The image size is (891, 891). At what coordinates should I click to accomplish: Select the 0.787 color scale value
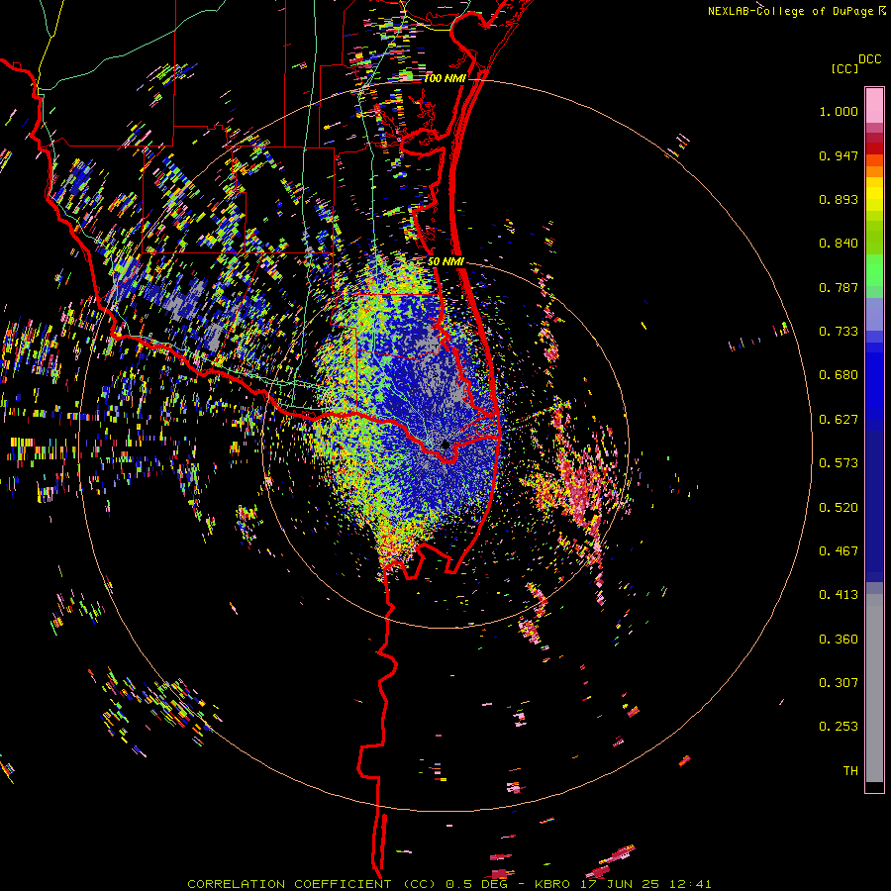click(x=839, y=287)
